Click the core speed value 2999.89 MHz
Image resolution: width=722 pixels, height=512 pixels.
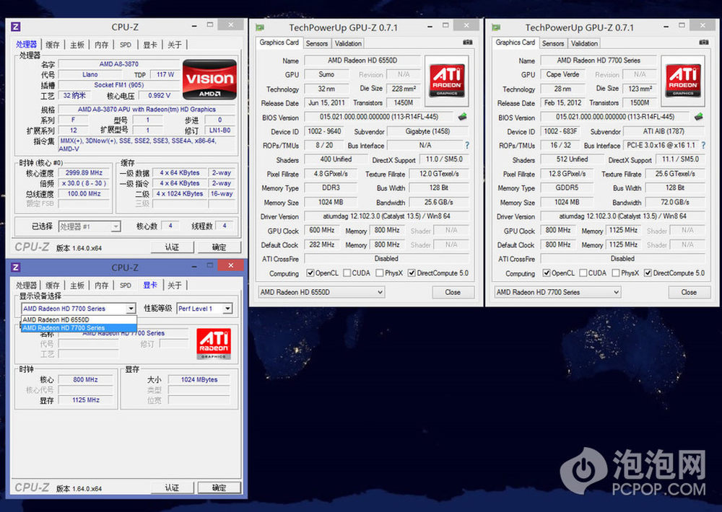[84, 172]
